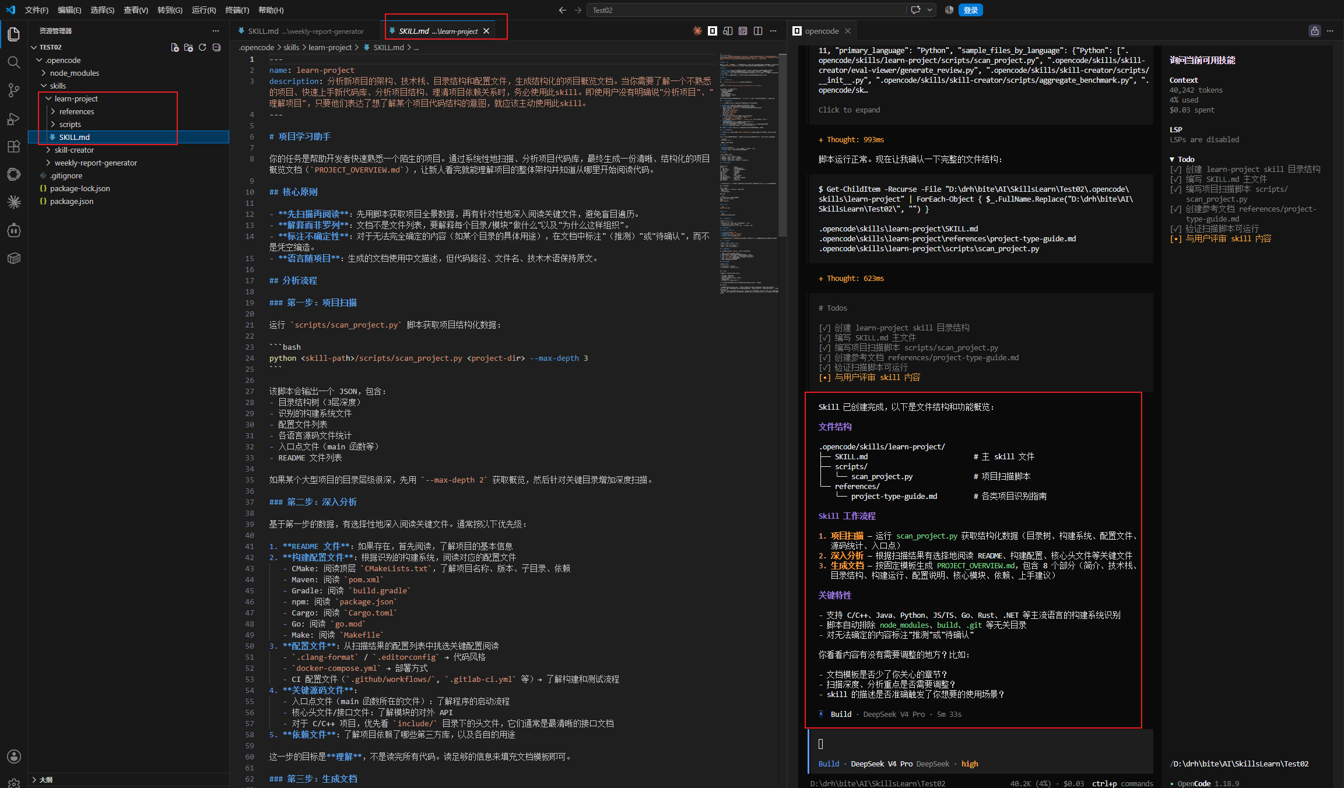Viewport: 1344px width, 788px height.
Task: Open the Explorer panel more actions menu
Action: point(216,31)
